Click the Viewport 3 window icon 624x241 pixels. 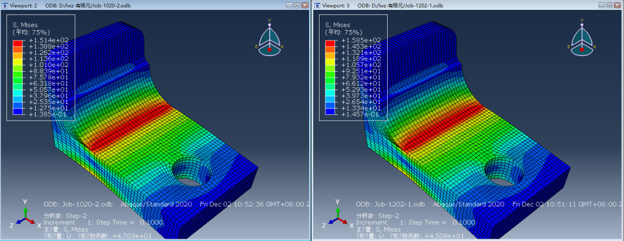coord(317,5)
